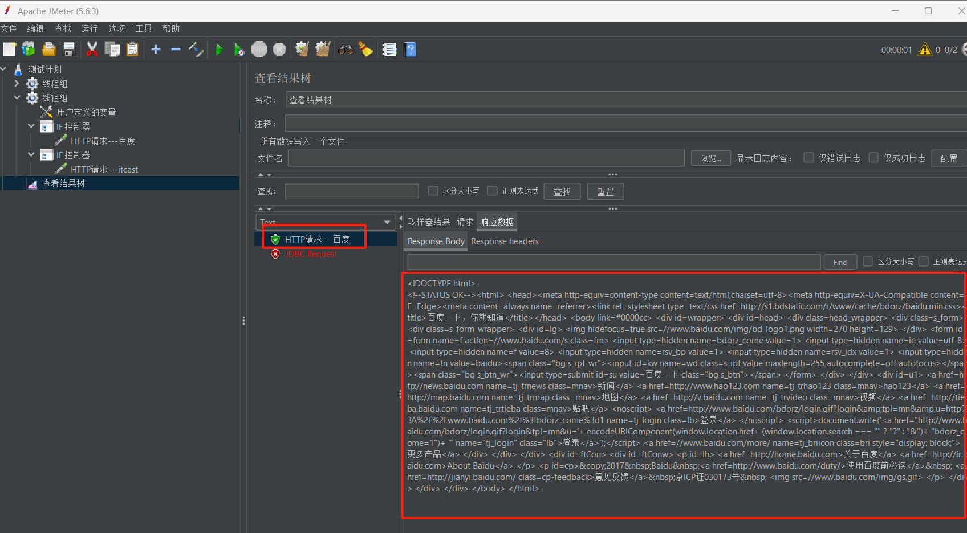Click the 文件名 filename input field
This screenshot has height=533, width=967.
pos(486,158)
